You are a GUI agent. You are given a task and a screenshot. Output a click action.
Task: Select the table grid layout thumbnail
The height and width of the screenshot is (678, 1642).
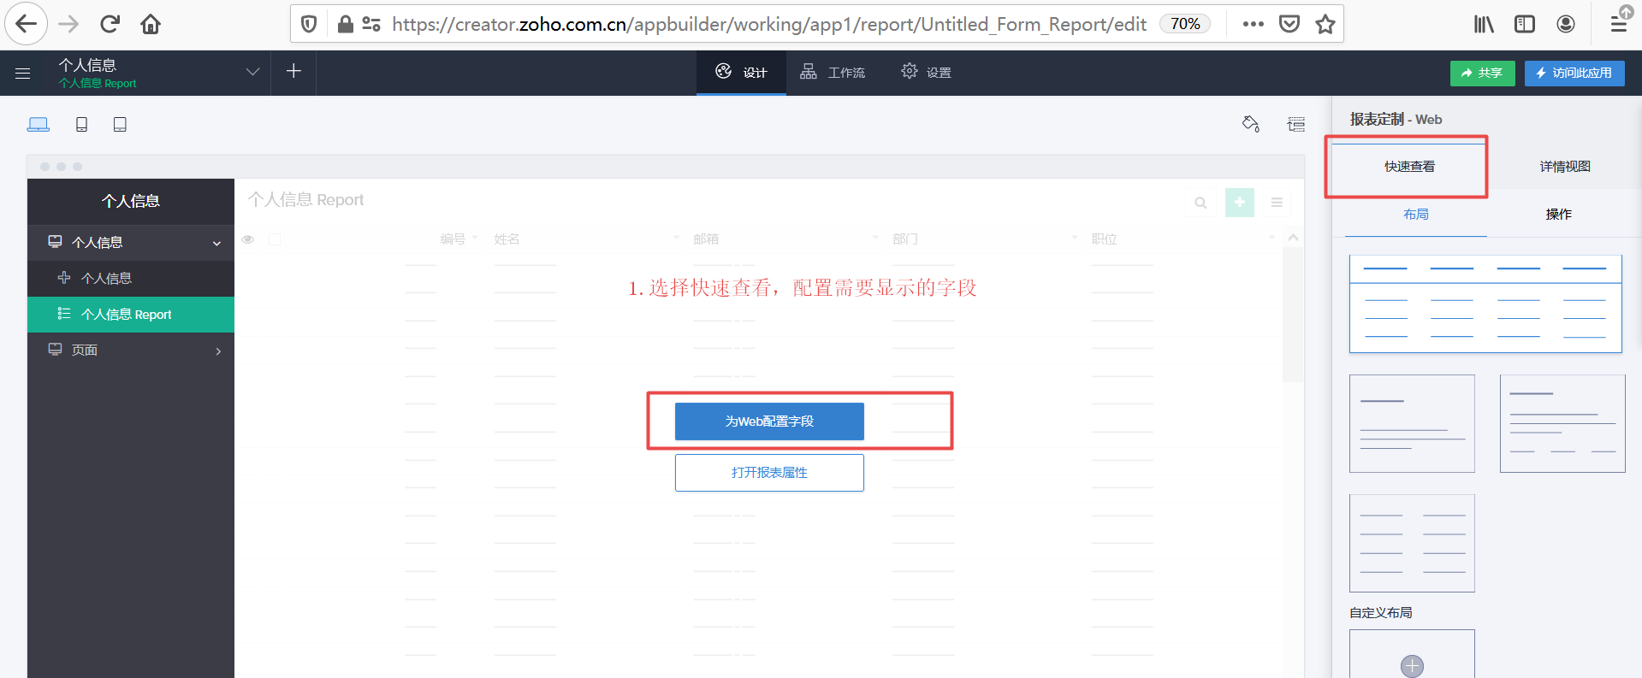click(1485, 304)
